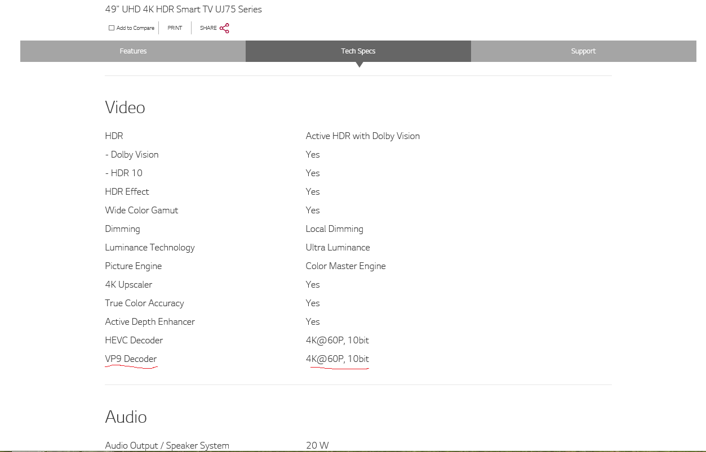This screenshot has width=706, height=452.
Task: Click the HEVC Decoder label
Action: point(134,341)
